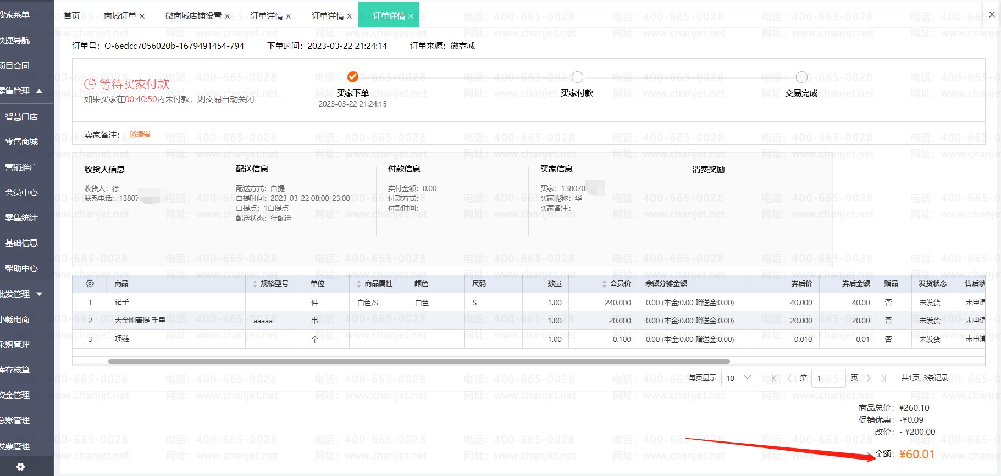Viewport: 1001px width, 476px height.
Task: Click the order number O-6edcc7056020b-1679491454-794
Action: [174, 46]
